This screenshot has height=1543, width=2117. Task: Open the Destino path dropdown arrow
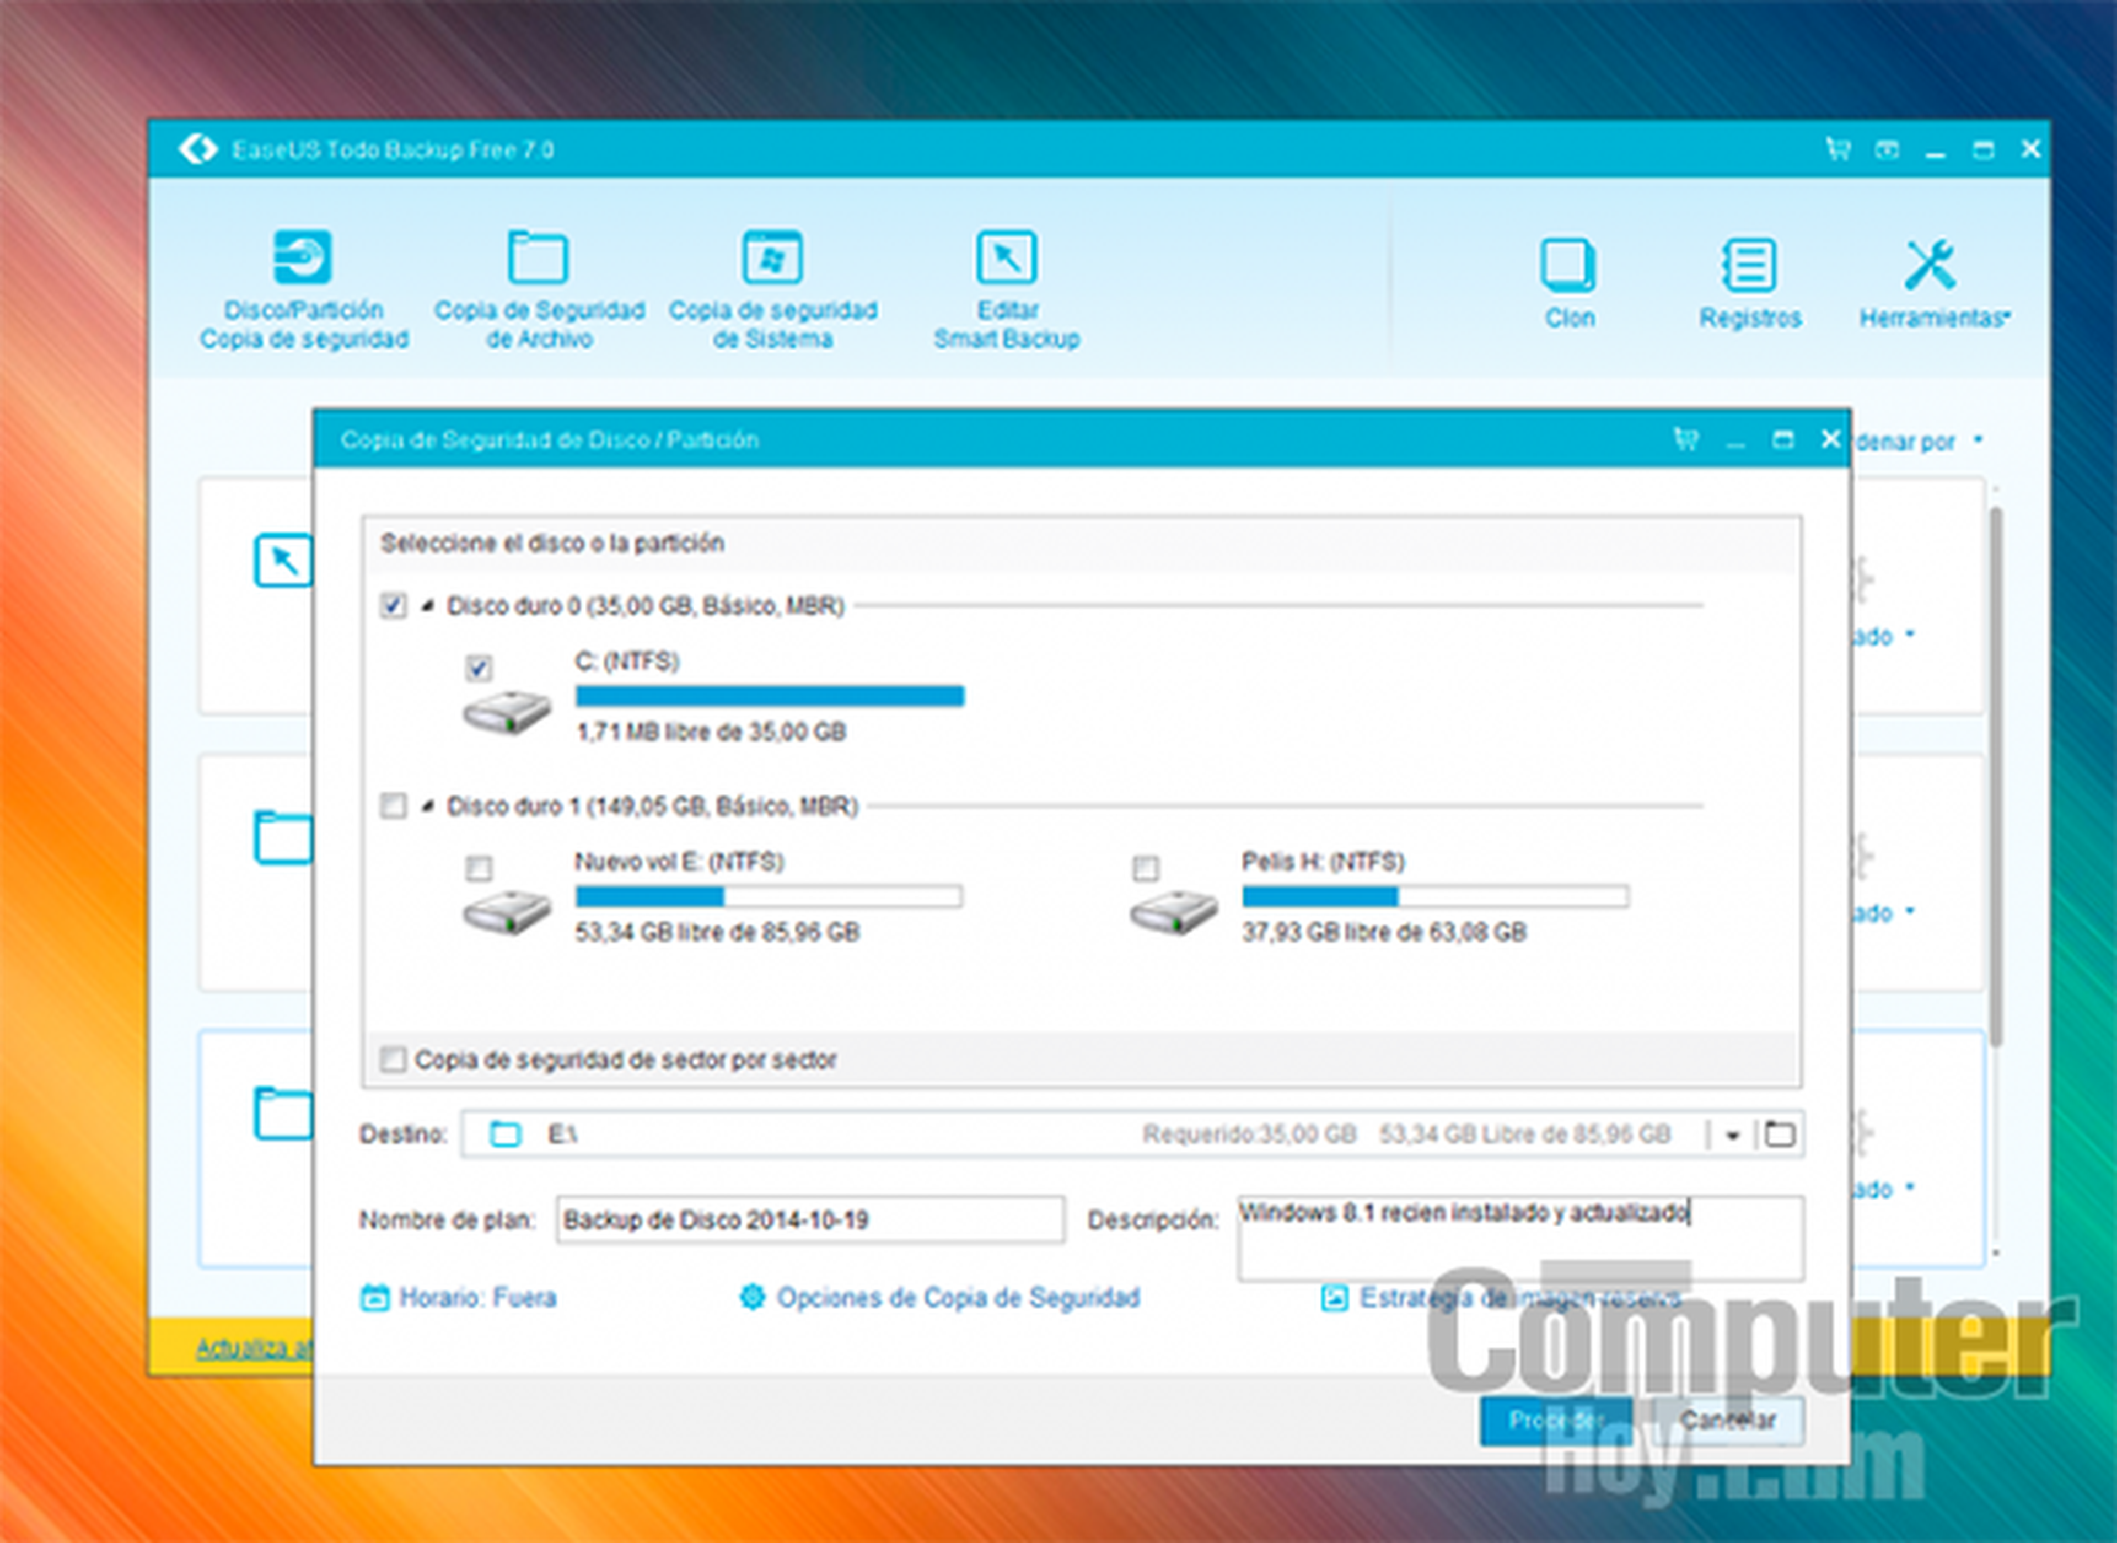pos(1732,1135)
